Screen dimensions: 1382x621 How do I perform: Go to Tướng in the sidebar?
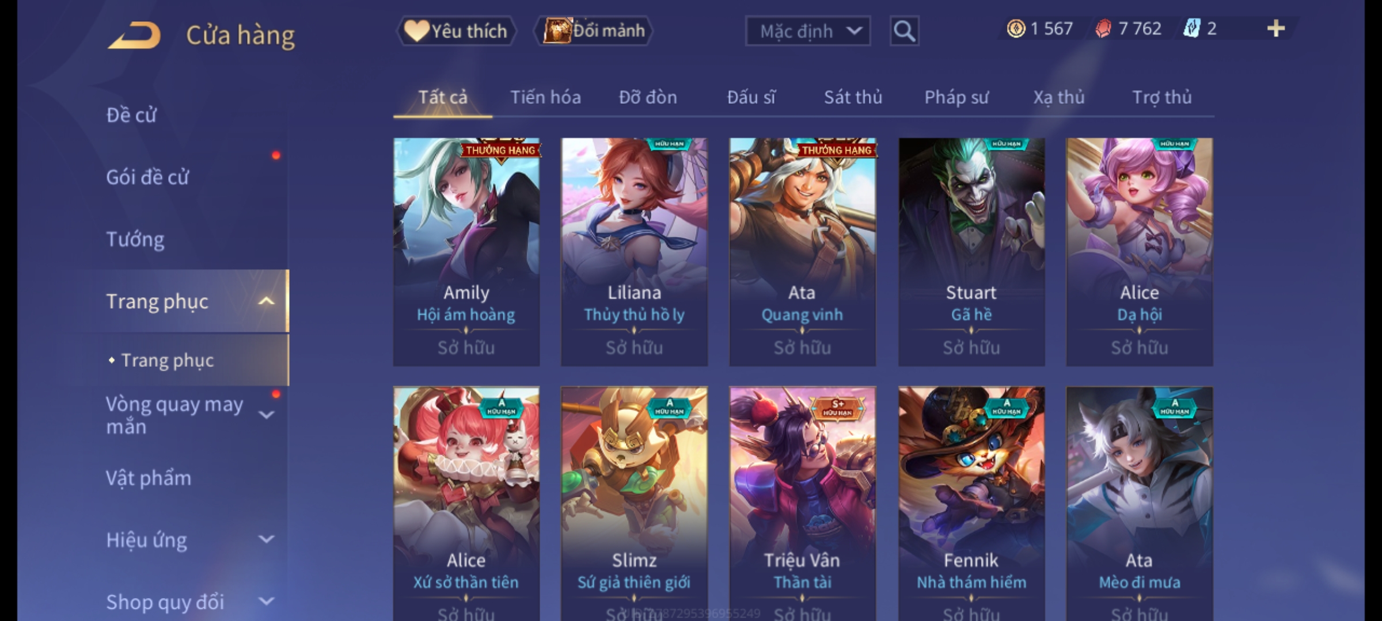tap(135, 239)
